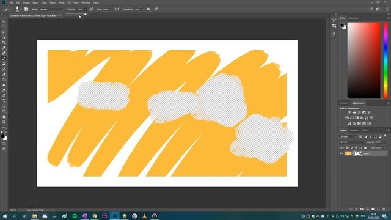This screenshot has height=220, width=391.
Task: Select the Rectangular Marquee tool
Action: [4, 26]
